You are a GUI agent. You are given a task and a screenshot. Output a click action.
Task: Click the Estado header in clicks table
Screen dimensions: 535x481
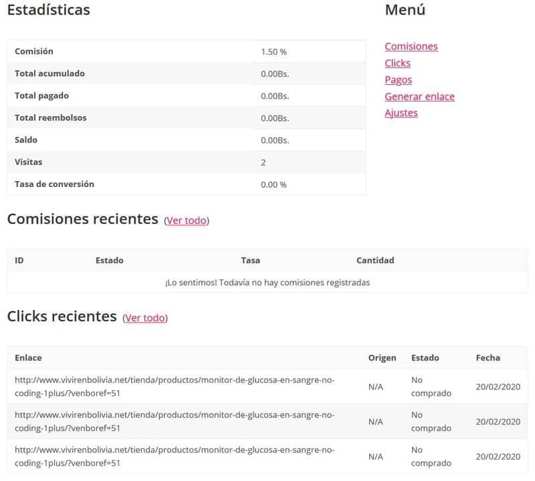[425, 358]
